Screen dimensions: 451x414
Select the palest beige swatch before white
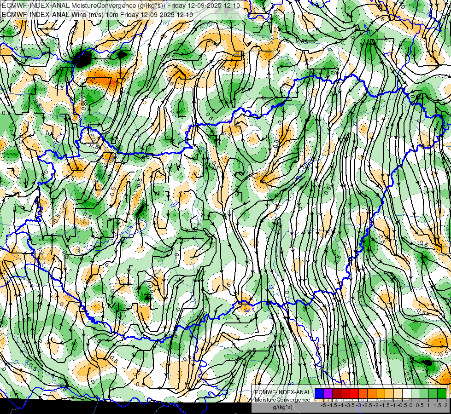398,394
